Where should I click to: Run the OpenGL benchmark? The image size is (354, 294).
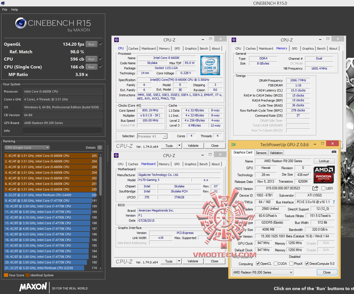coord(91,44)
